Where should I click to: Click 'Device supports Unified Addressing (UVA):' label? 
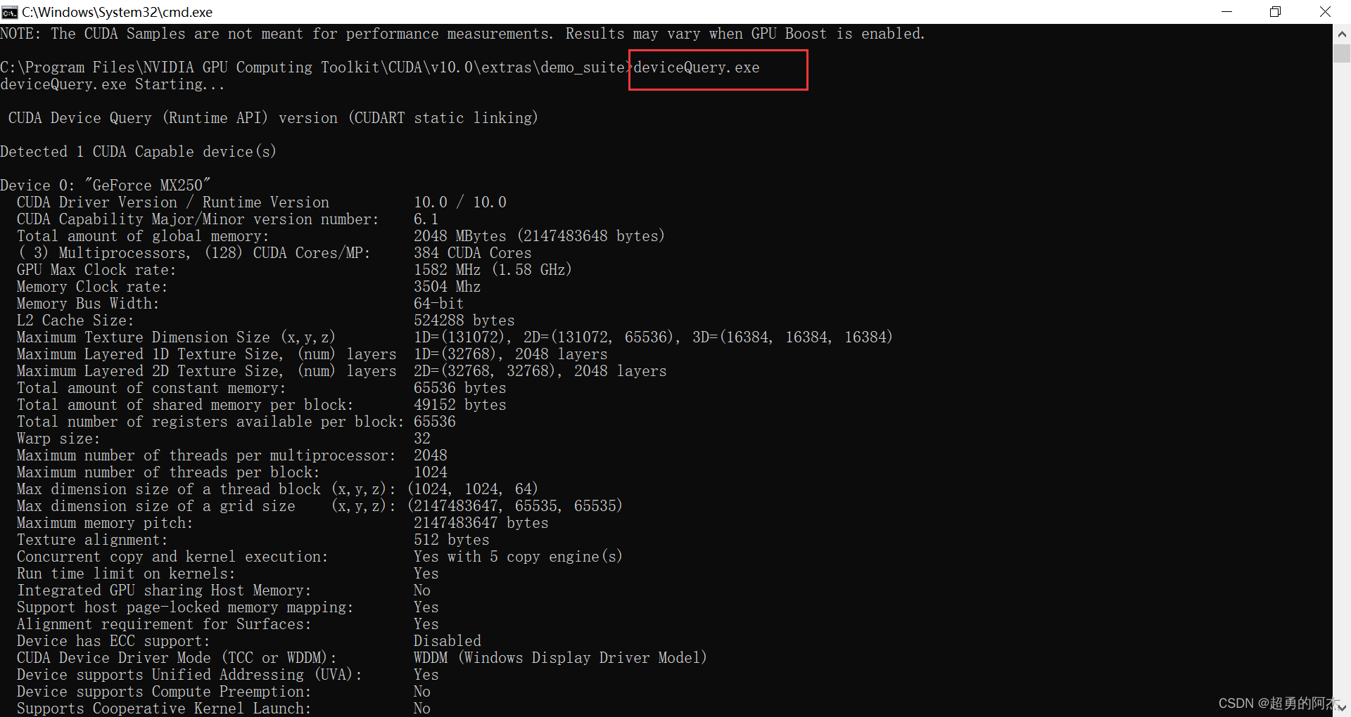[x=189, y=675]
